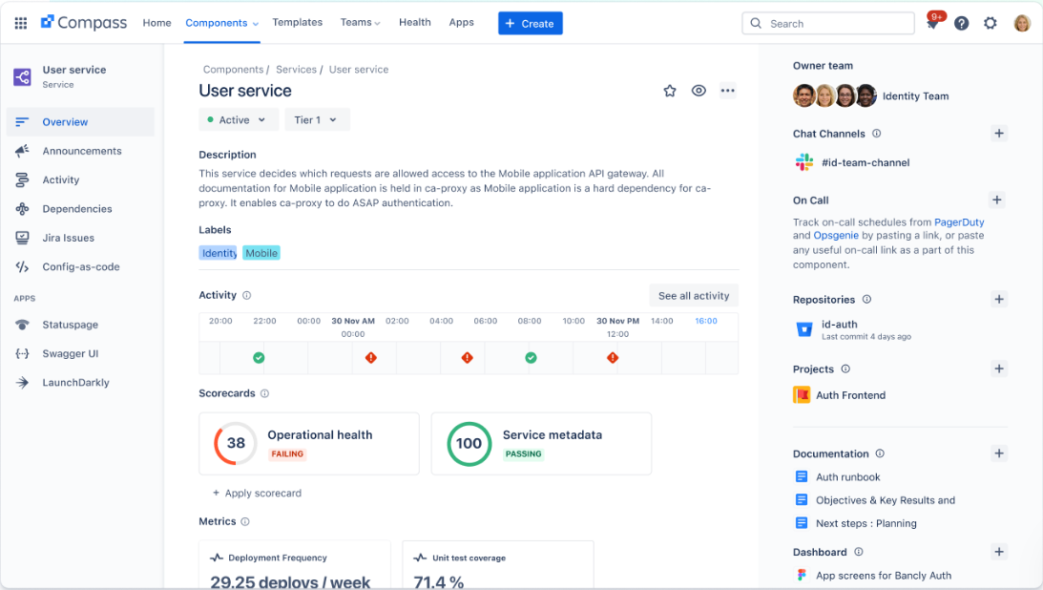
Task: Click the red failed event near 30 Nov PM
Action: pyautogui.click(x=613, y=358)
